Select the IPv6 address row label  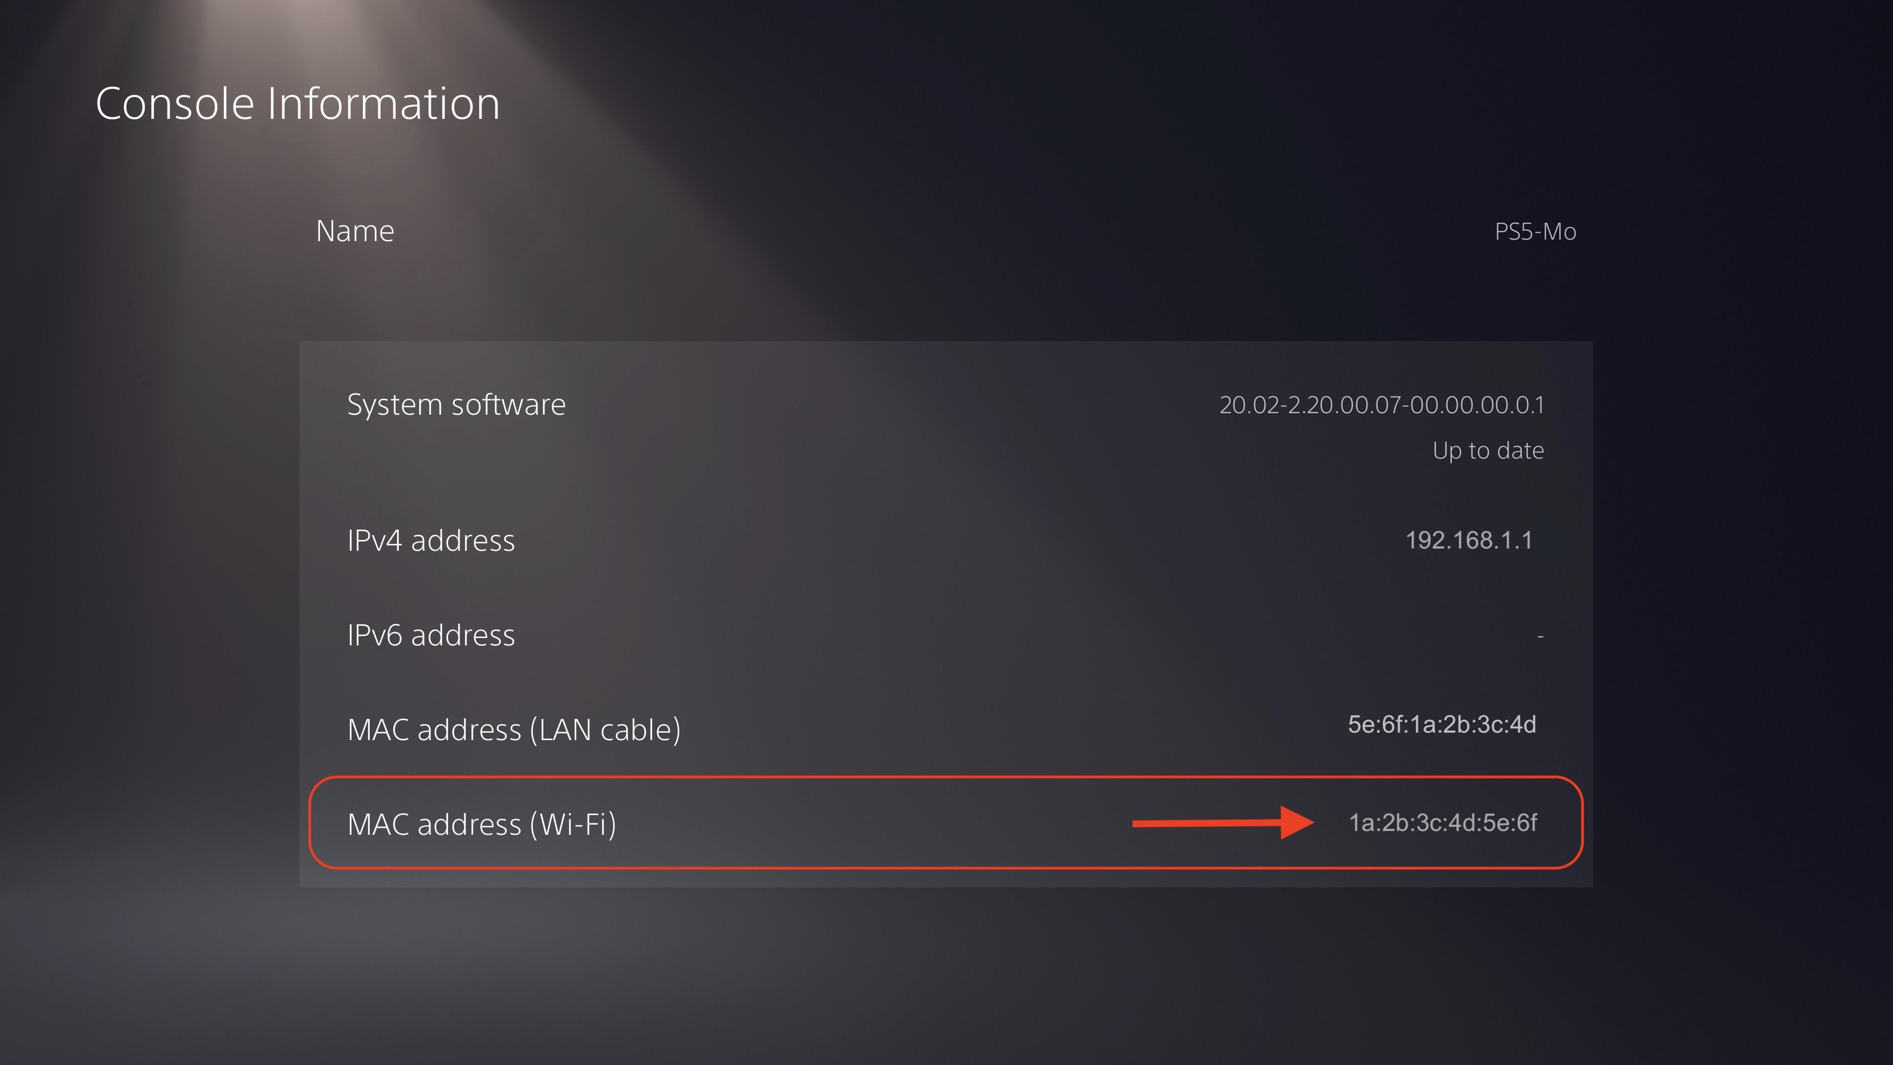pyautogui.click(x=431, y=635)
